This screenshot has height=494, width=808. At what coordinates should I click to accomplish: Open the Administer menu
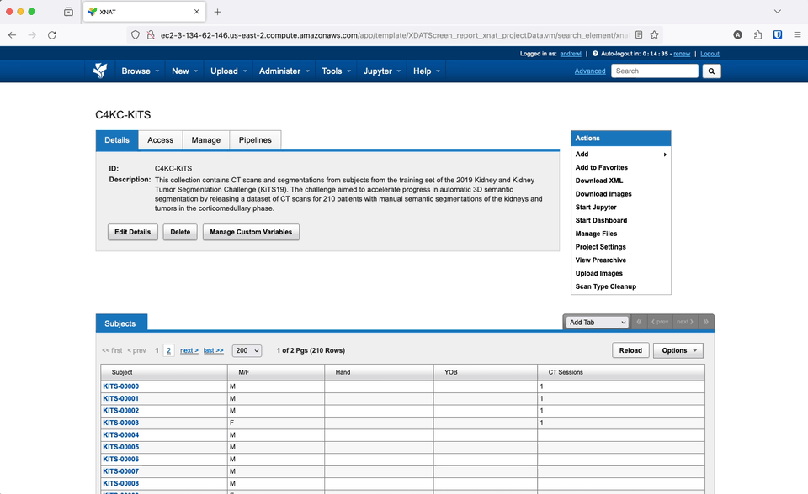point(284,71)
